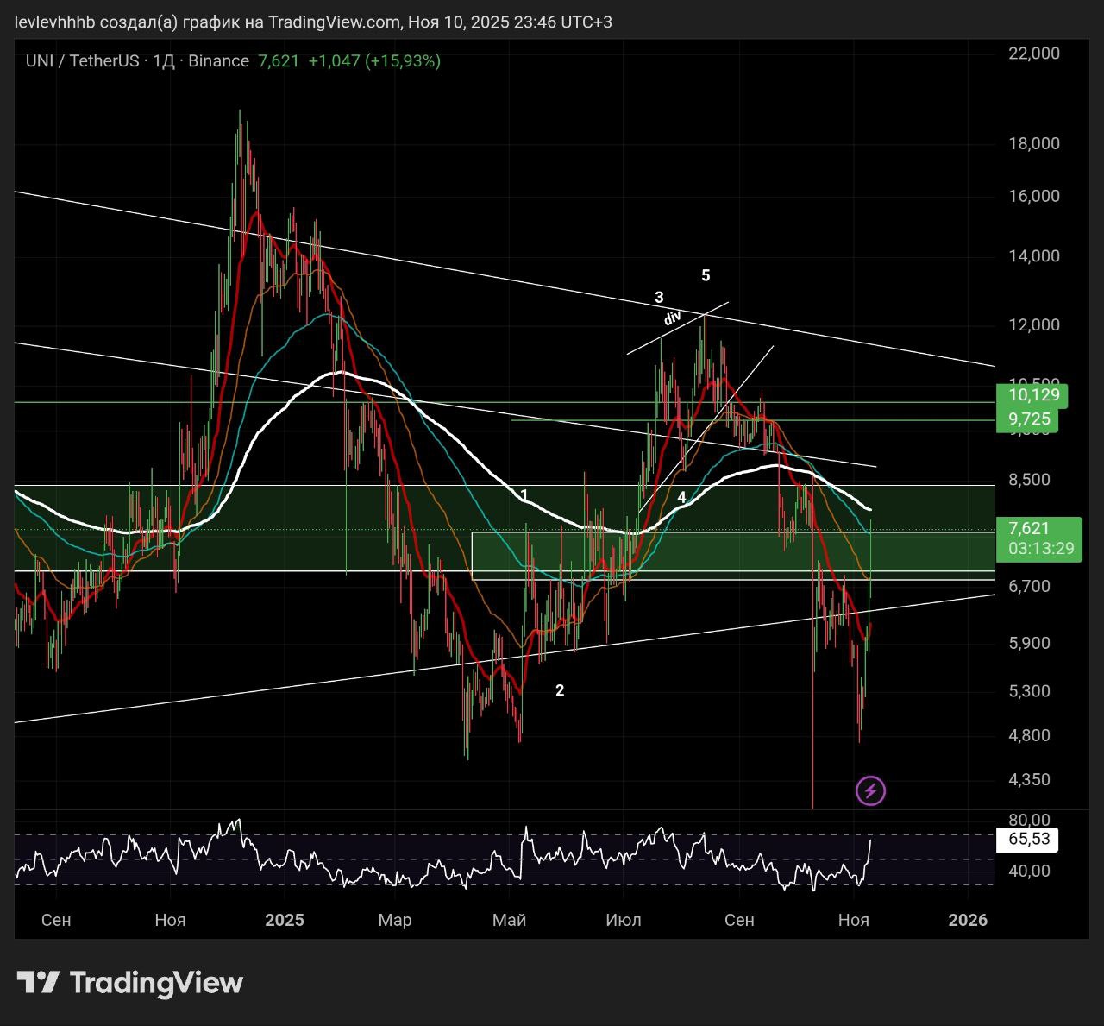1104x1026 pixels.
Task: Click the purple lightning bolt event icon
Action: [870, 790]
